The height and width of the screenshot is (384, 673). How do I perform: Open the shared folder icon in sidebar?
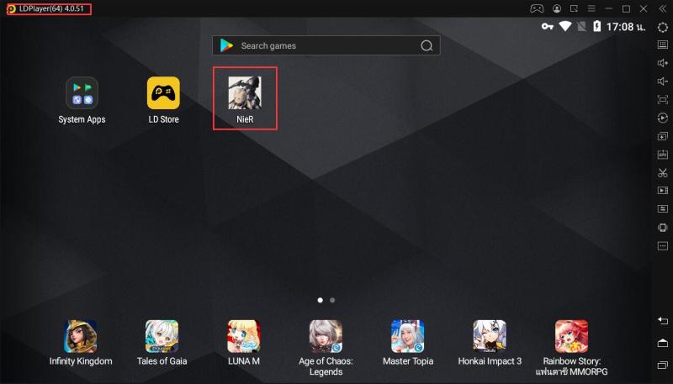[663, 208]
